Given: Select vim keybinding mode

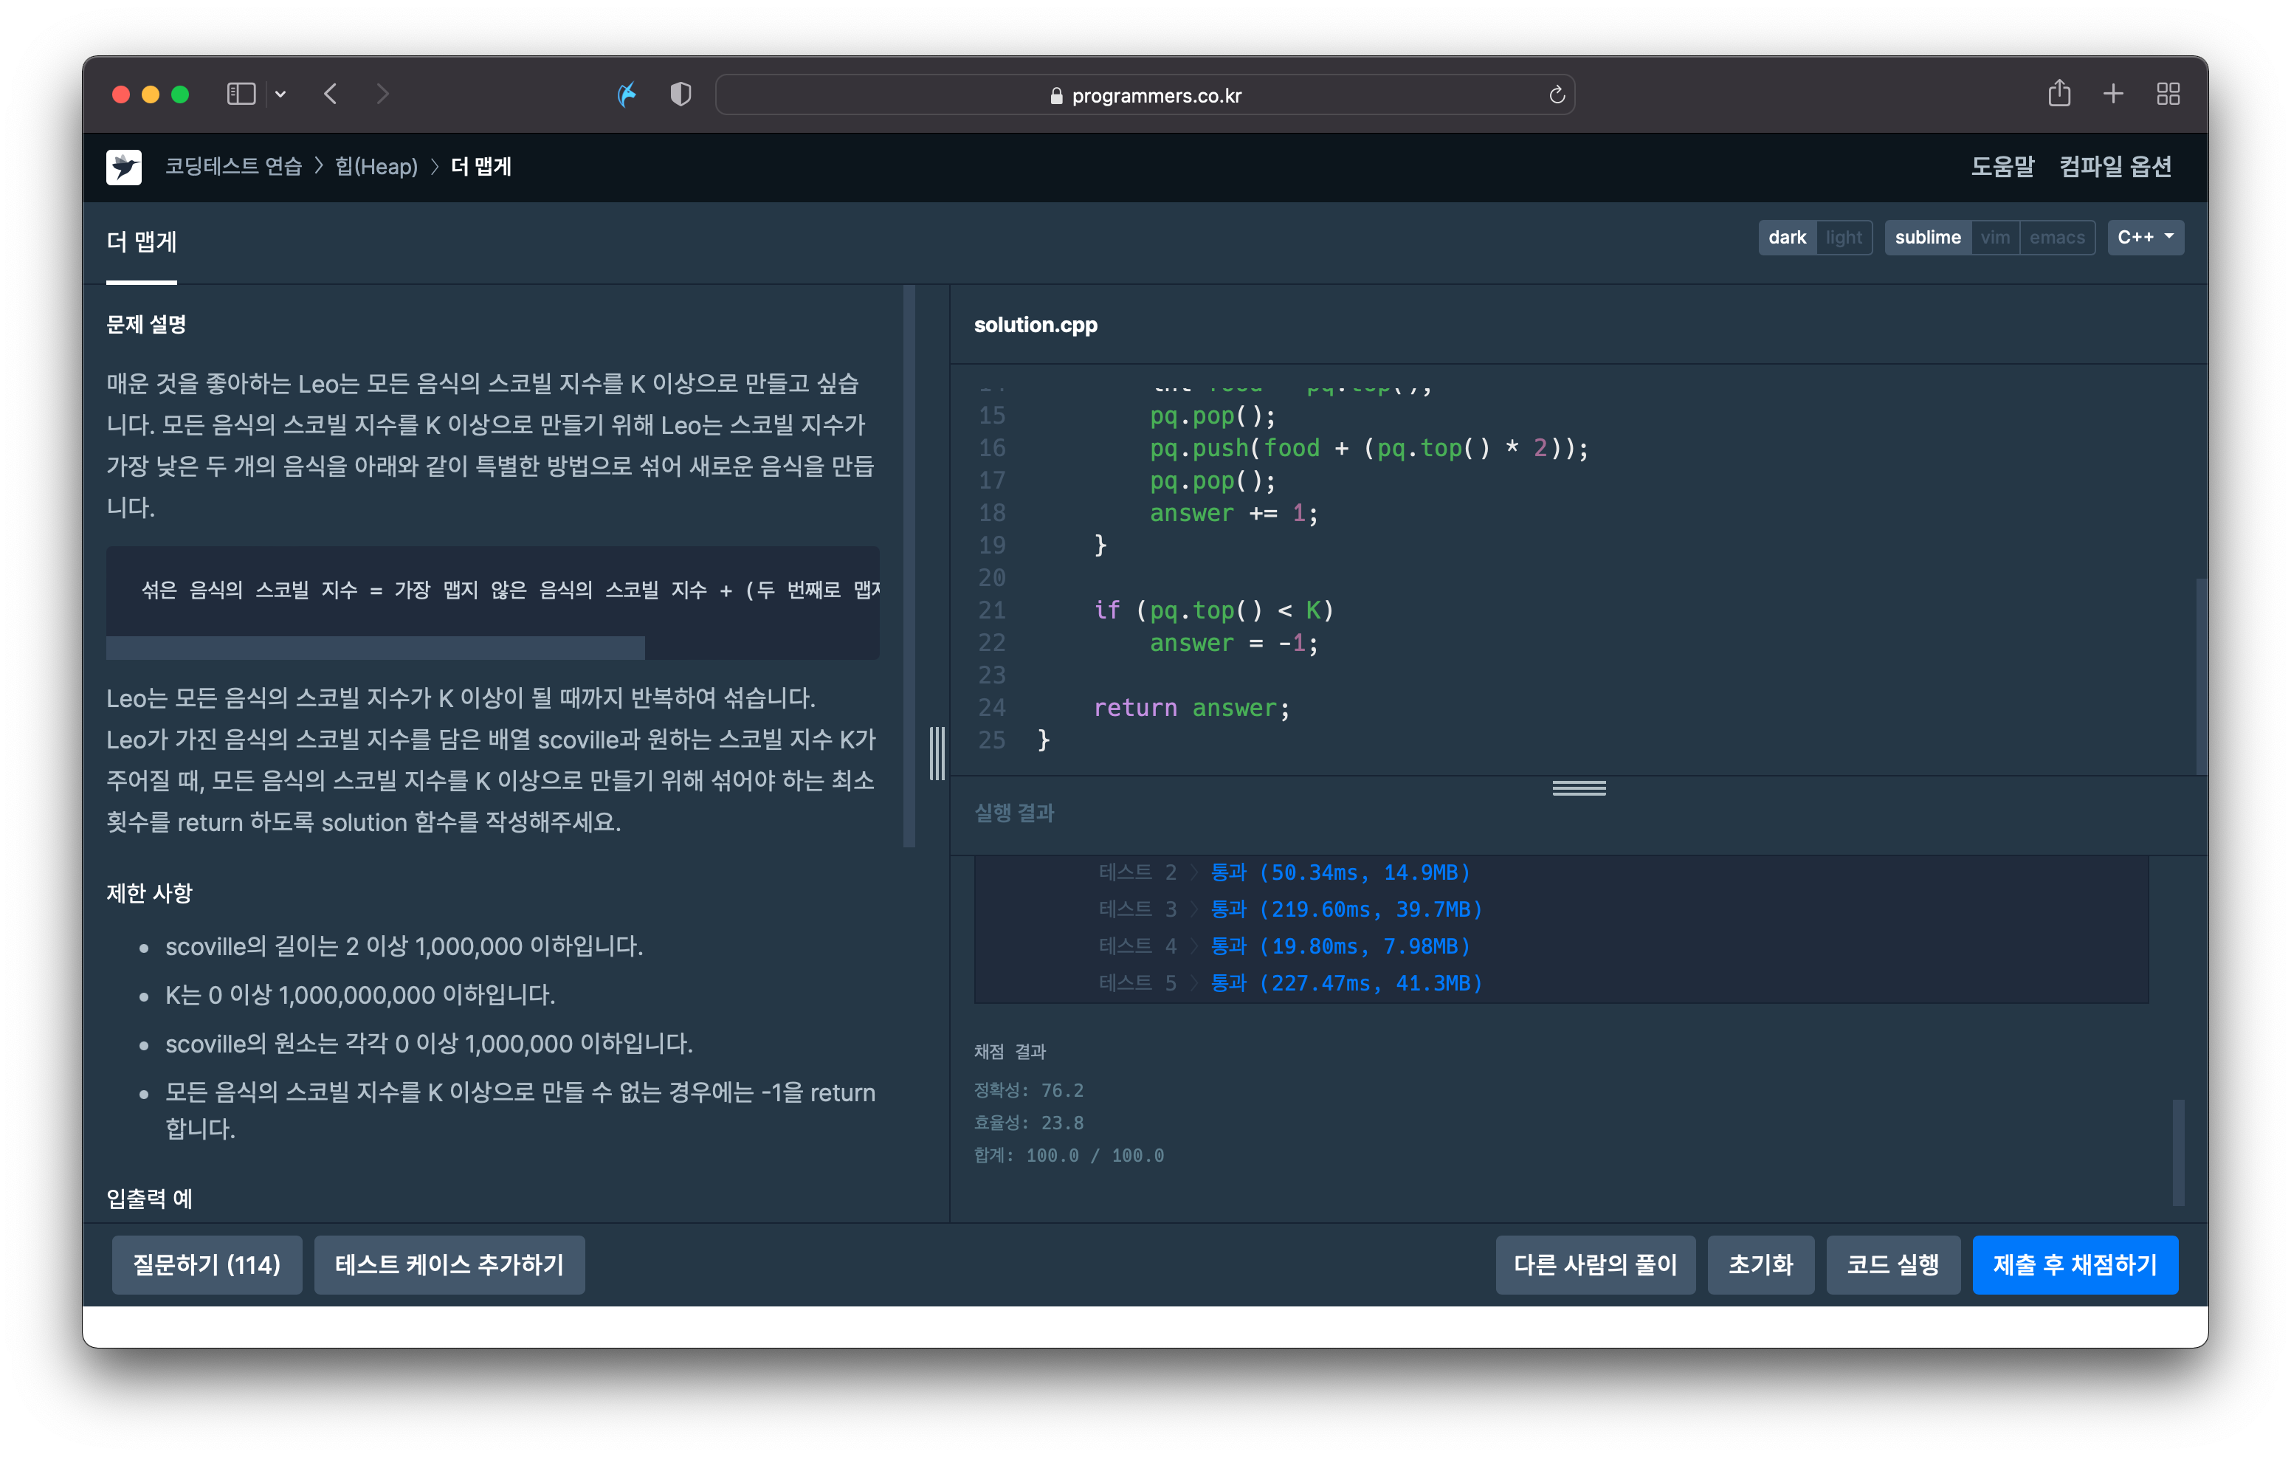Looking at the screenshot, I should [x=1995, y=237].
